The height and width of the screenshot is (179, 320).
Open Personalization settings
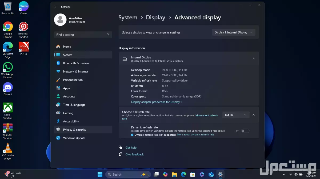[x=83, y=80]
